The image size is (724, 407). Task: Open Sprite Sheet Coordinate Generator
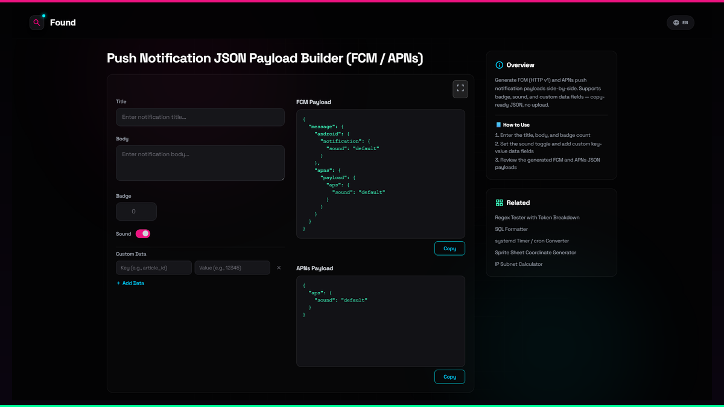536,253
